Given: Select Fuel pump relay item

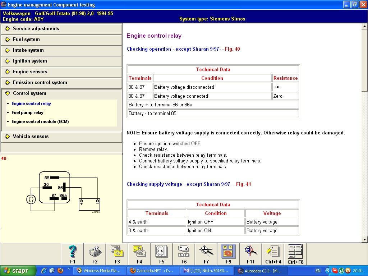Looking at the screenshot, I should point(27,112).
